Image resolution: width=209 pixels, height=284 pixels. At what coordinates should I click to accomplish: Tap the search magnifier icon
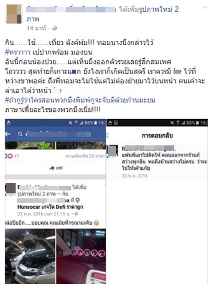pos(20,134)
